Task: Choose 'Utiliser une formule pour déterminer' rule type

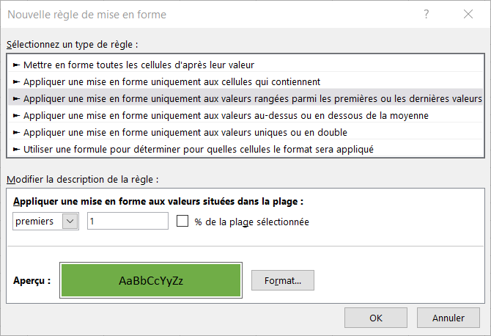Action: click(x=245, y=150)
